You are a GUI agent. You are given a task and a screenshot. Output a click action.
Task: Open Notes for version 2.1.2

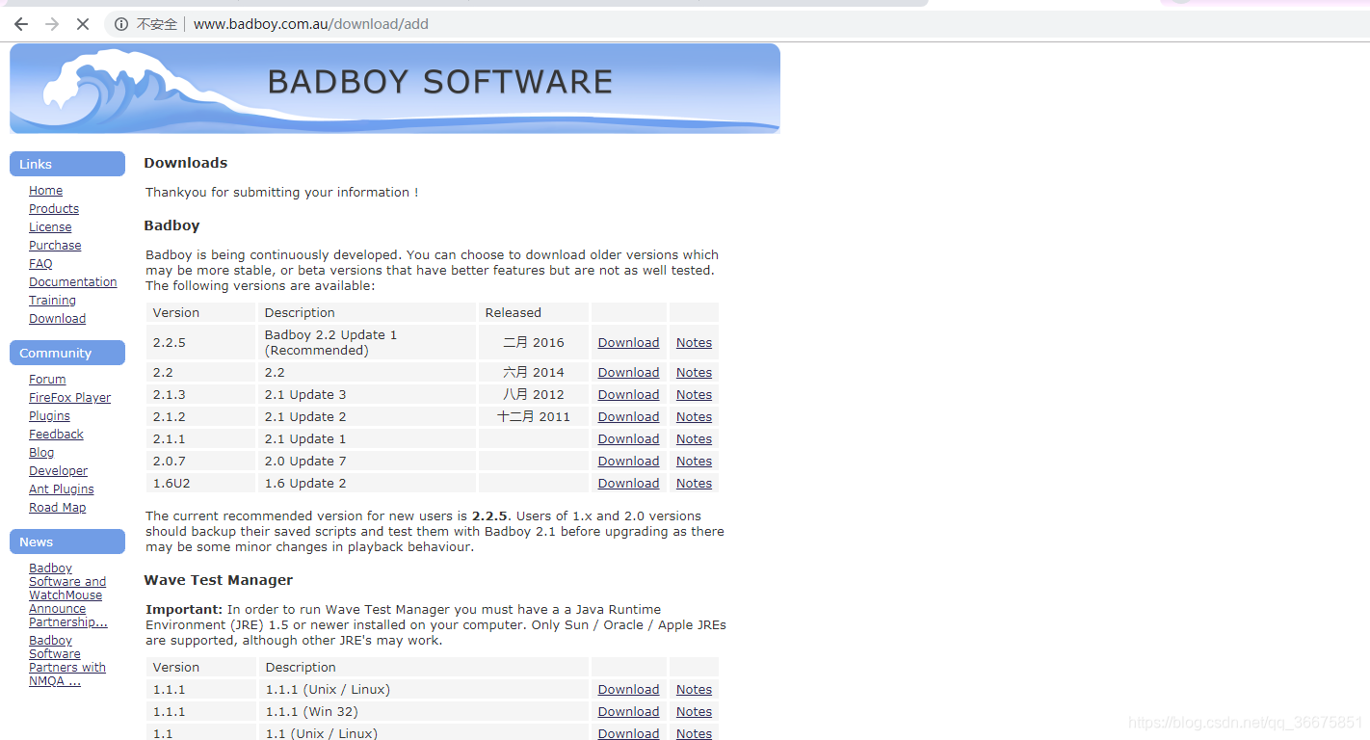[x=694, y=417]
